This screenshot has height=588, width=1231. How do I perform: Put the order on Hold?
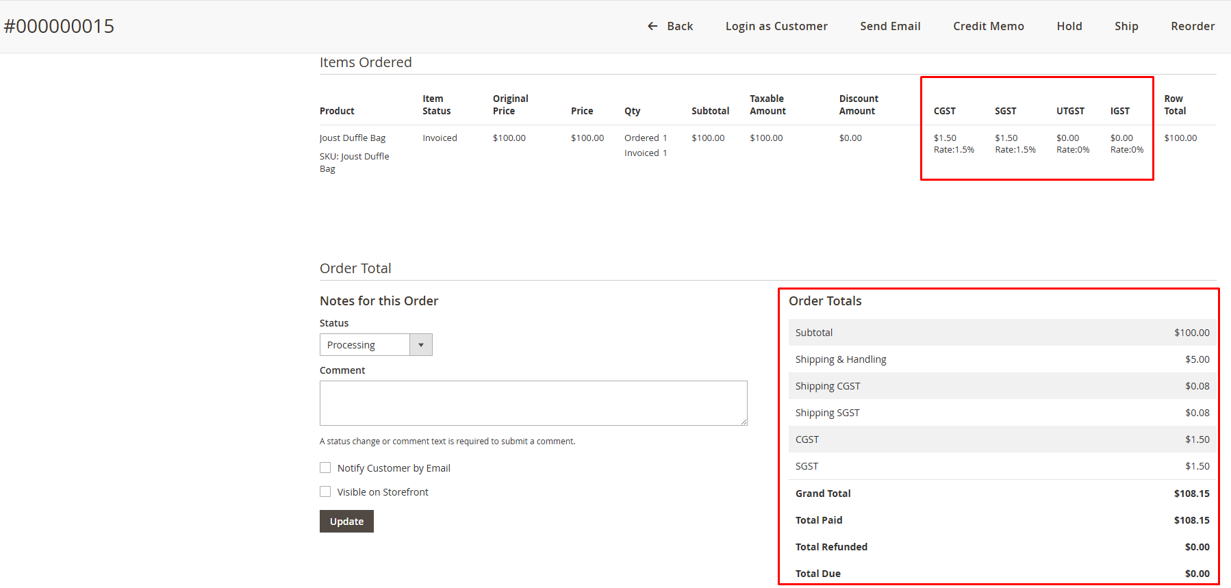click(1069, 26)
